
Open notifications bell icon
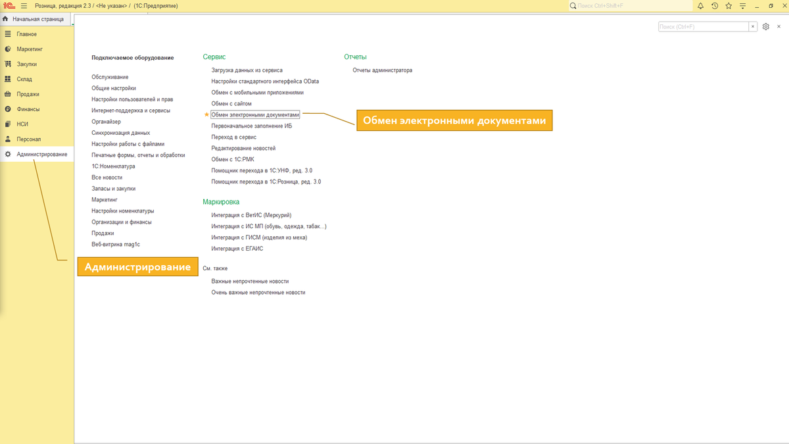(x=700, y=6)
